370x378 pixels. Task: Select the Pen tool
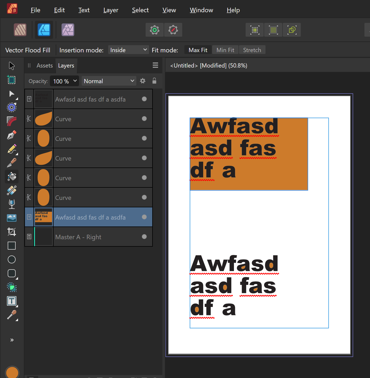click(12, 135)
